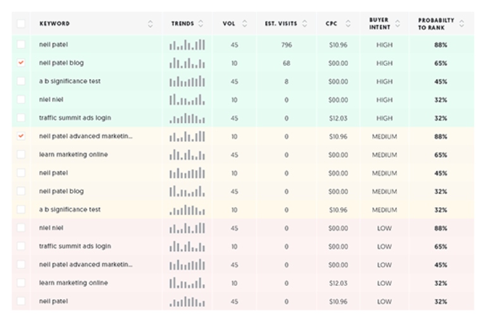
Task: Click the Est. Visits column header label
Action: click(x=280, y=24)
